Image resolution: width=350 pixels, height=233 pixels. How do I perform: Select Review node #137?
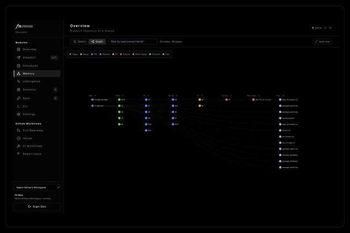173,125
